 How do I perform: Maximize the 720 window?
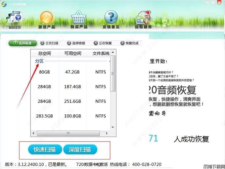[x=213, y=2]
